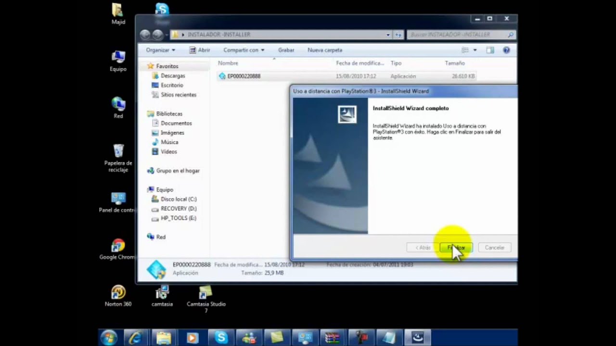Select Red in the navigation pane
Image resolution: width=616 pixels, height=346 pixels.
(161, 237)
